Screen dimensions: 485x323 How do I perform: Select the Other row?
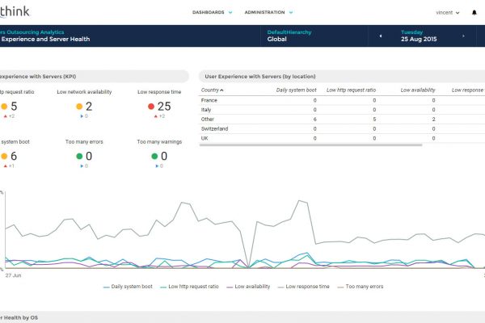pos(341,119)
